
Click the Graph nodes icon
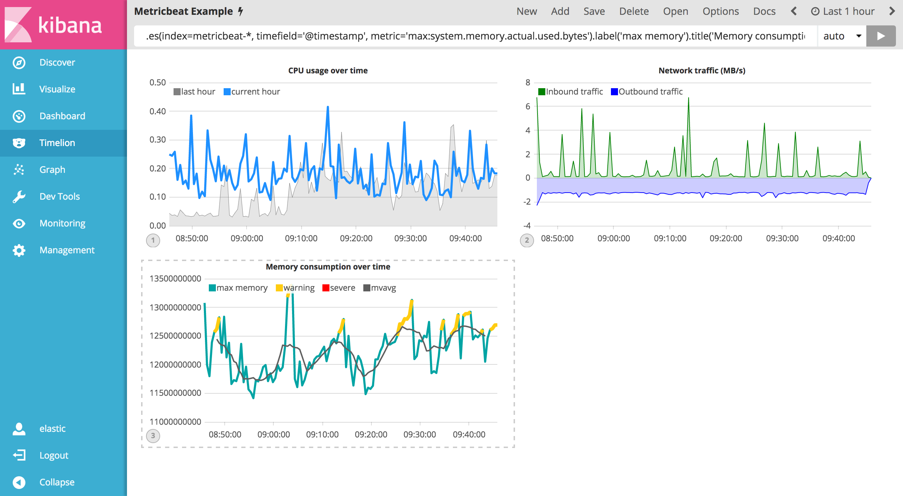19,170
